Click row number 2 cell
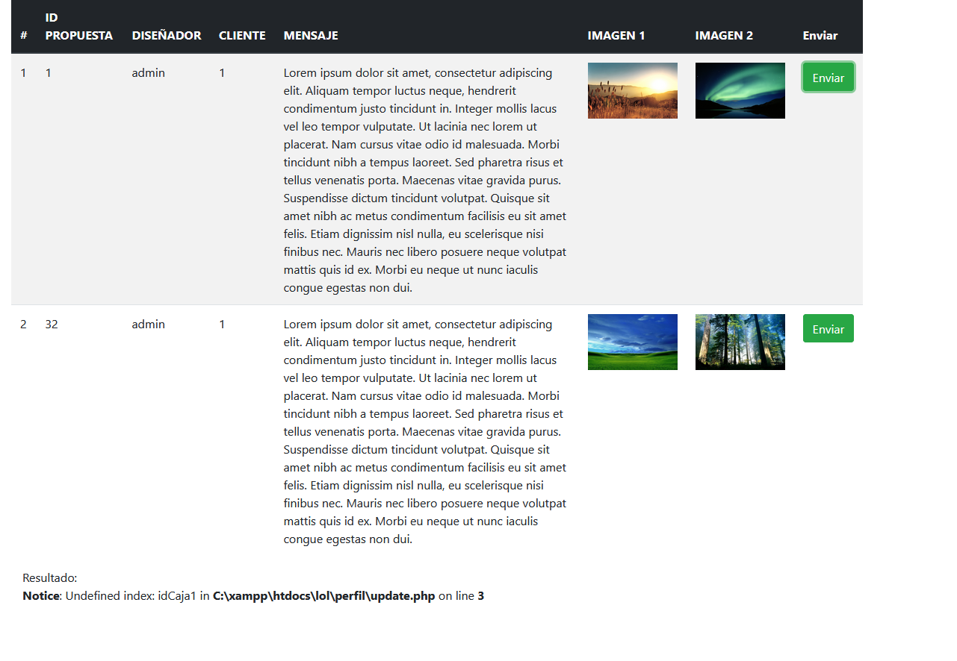This screenshot has width=957, height=661. pyautogui.click(x=23, y=325)
